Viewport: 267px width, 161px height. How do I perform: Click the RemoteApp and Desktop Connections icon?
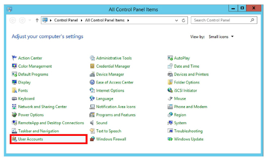coord(14,122)
